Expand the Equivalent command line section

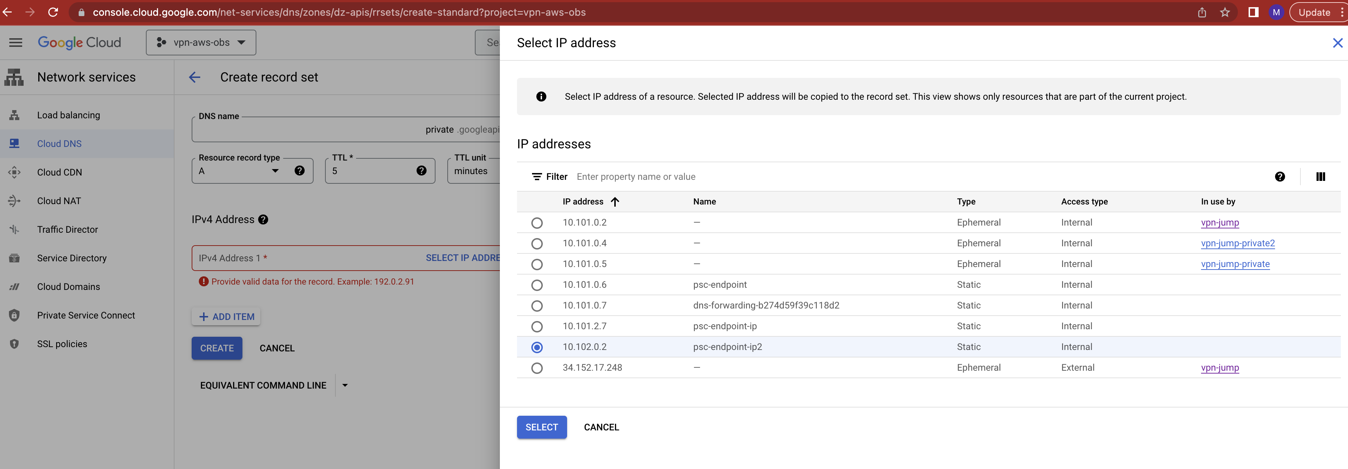click(344, 385)
